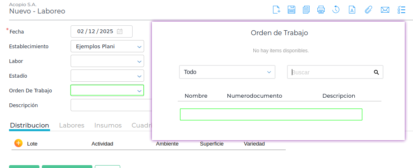
Task: Switch to the Insumos tab
Action: [108, 125]
